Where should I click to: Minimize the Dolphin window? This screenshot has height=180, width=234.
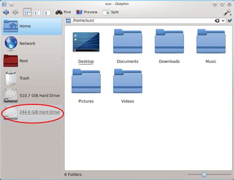tap(215, 4)
